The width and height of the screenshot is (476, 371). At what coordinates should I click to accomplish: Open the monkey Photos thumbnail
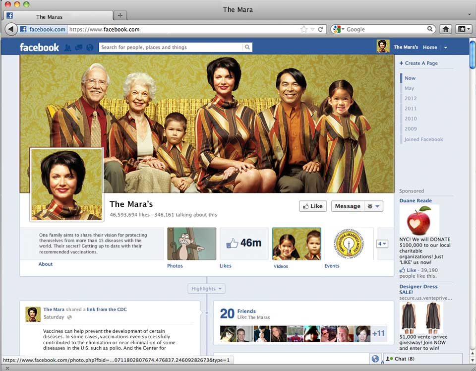[192, 244]
